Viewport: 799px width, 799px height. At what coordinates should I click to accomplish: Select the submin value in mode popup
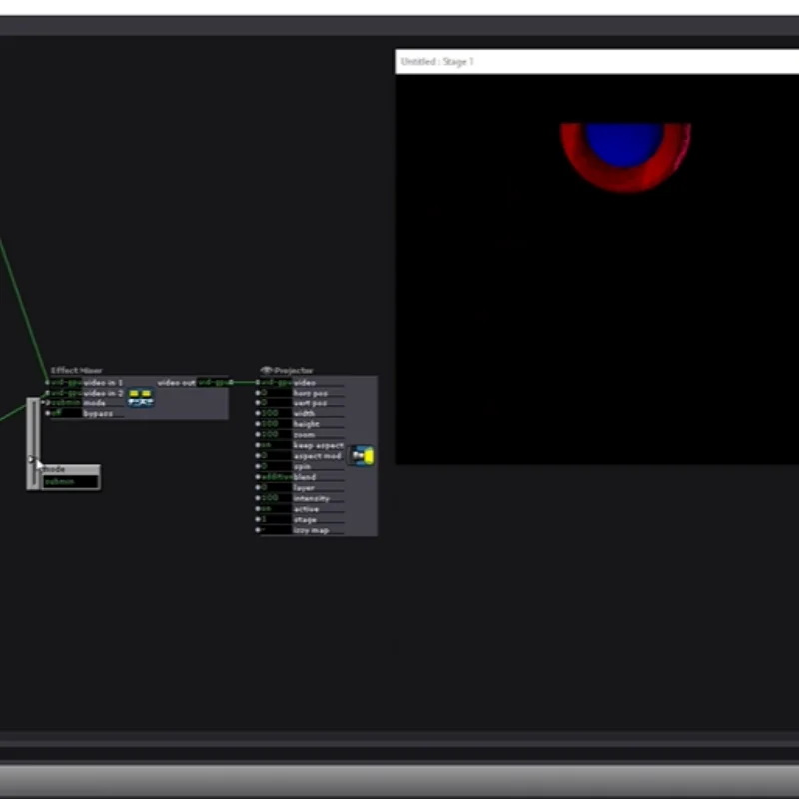pos(70,482)
